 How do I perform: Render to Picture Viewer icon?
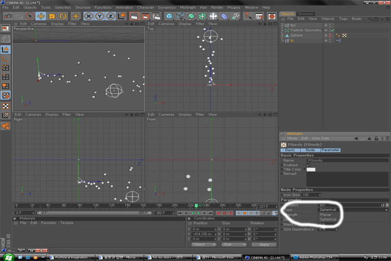pos(145,16)
